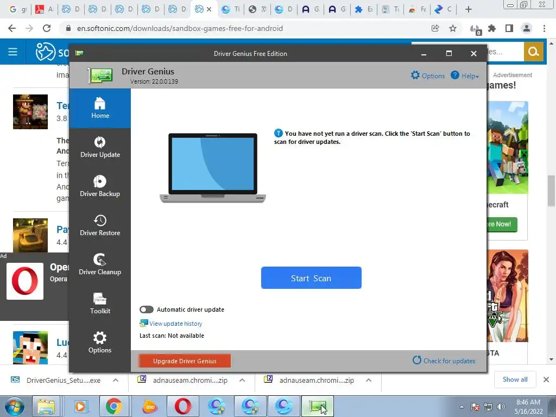
Task: Open Toolkit in the sidebar
Action: click(x=100, y=303)
